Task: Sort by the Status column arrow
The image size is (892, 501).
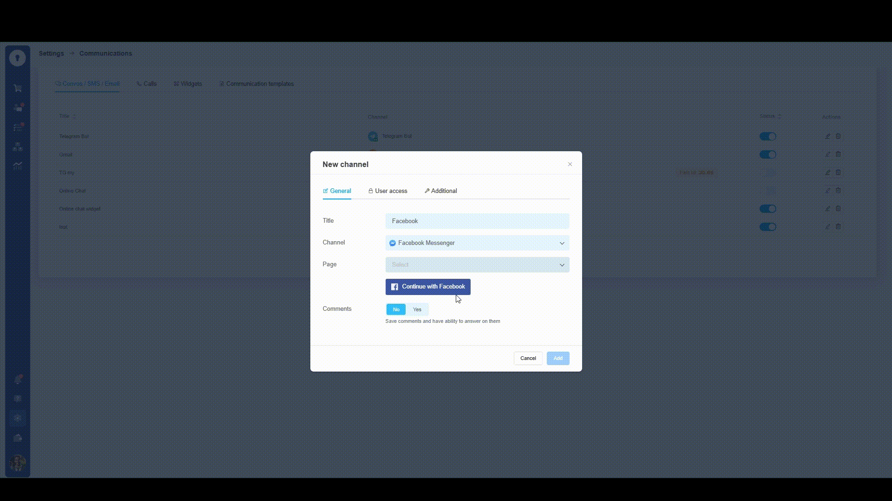Action: (x=780, y=116)
